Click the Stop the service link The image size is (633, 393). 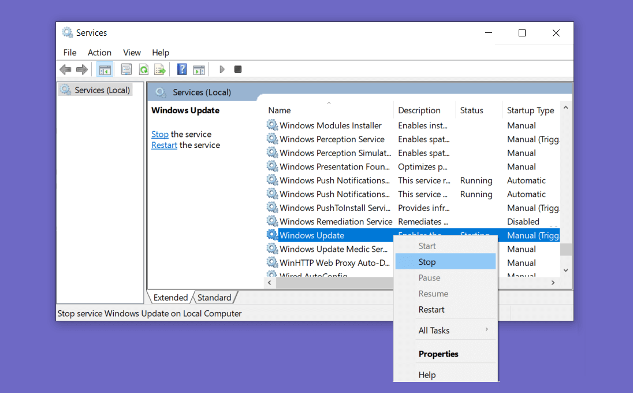[160, 134]
